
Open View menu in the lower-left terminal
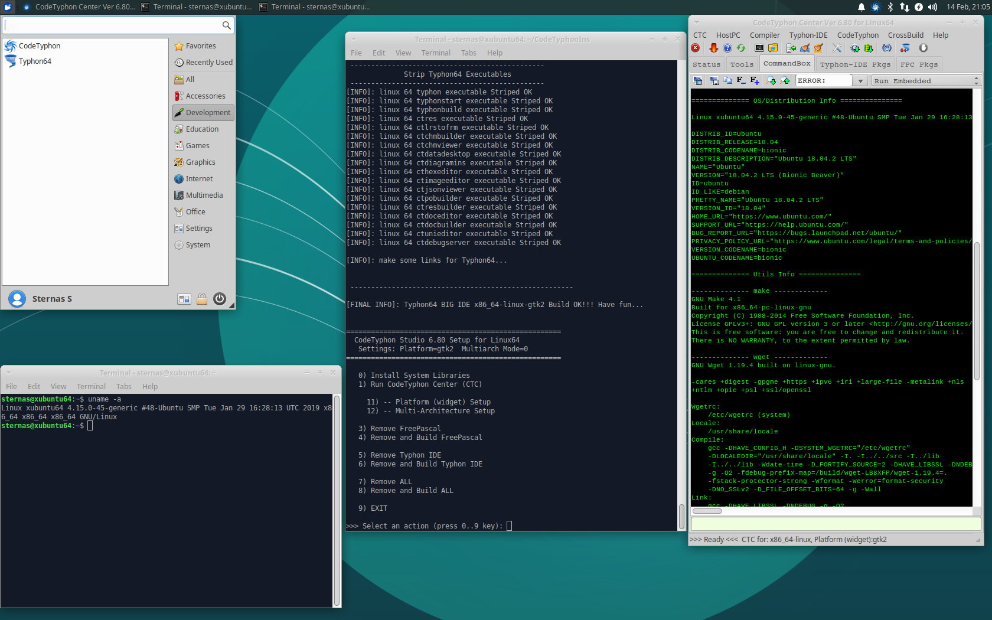tap(58, 387)
